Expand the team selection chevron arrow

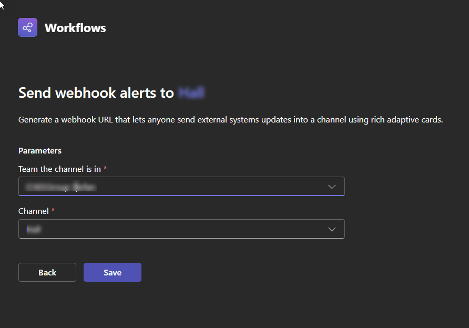pos(332,187)
